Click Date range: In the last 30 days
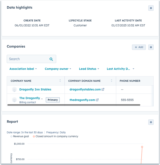This screenshot has width=160, height=165. pos(25,132)
